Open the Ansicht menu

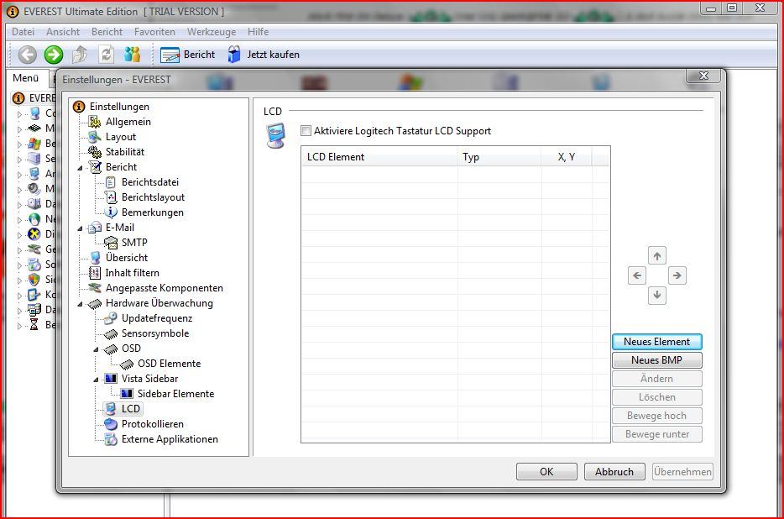[63, 32]
